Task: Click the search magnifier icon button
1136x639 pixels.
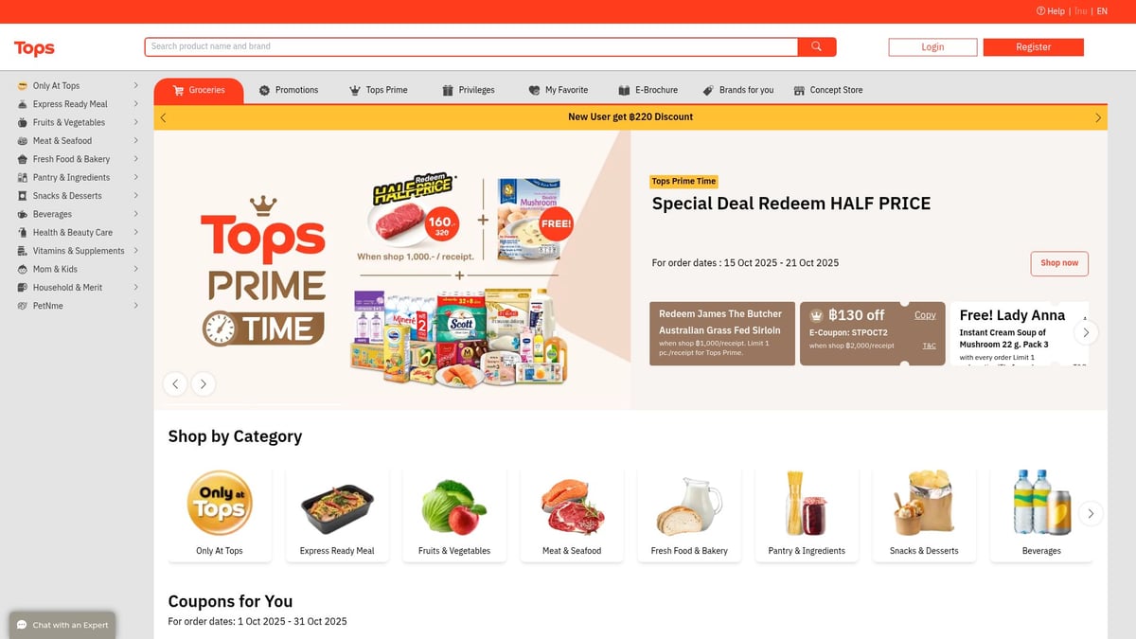Action: point(817,46)
